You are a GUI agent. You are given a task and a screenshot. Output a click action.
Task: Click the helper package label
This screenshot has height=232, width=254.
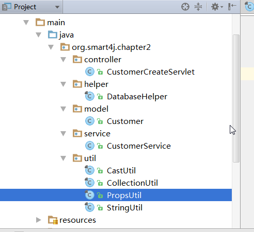[96, 84]
